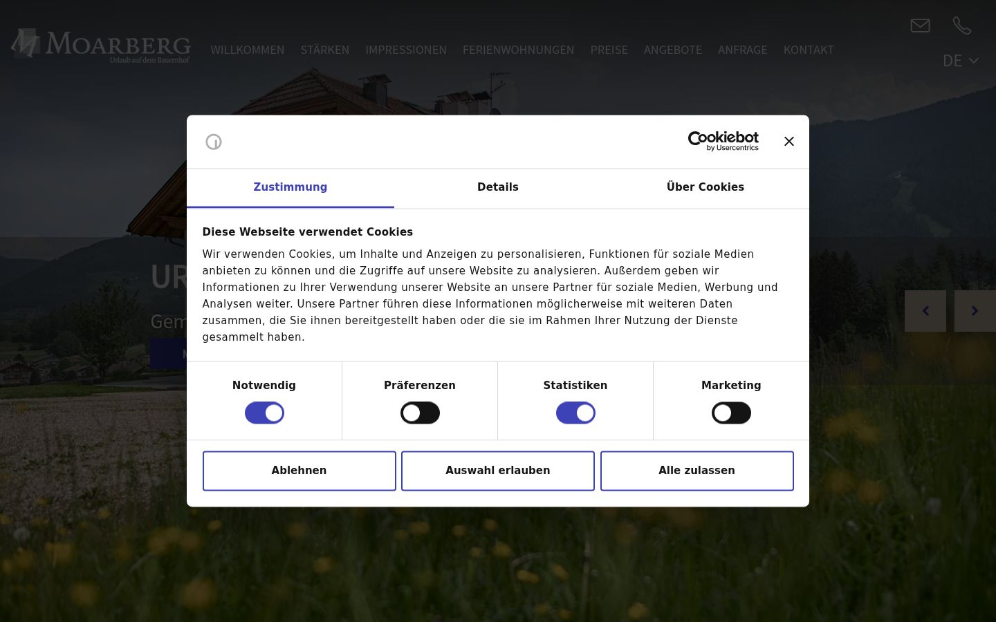Click the Ablehnen button

(299, 471)
